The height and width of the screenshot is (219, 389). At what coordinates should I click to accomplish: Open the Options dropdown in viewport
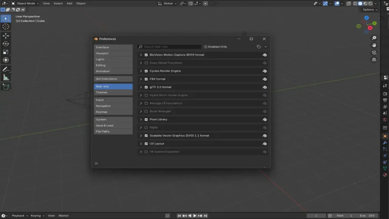(370, 10)
